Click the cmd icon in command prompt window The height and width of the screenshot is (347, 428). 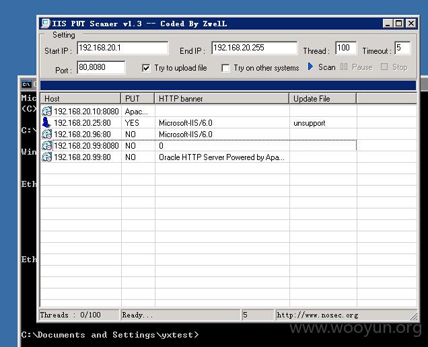(26, 84)
